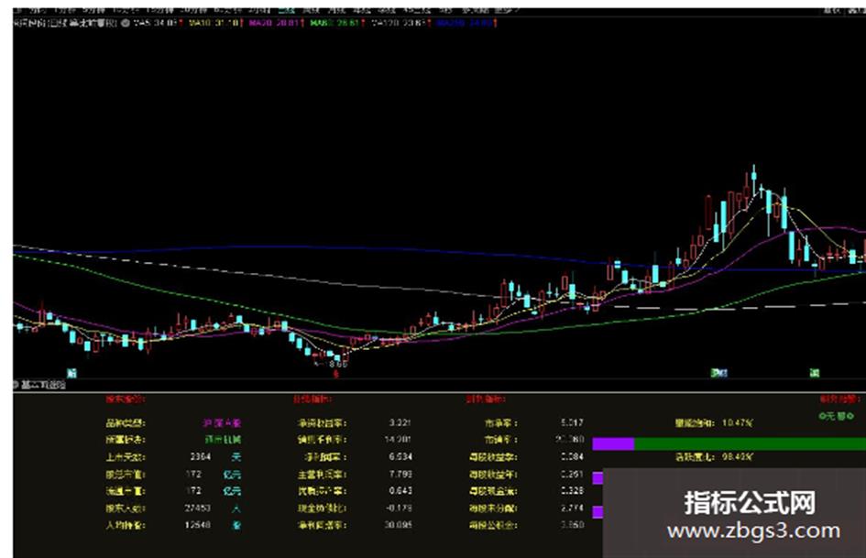Open indicator settings circle icon beside chart title
Screen dimensions: 866x558
pyautogui.click(x=125, y=23)
